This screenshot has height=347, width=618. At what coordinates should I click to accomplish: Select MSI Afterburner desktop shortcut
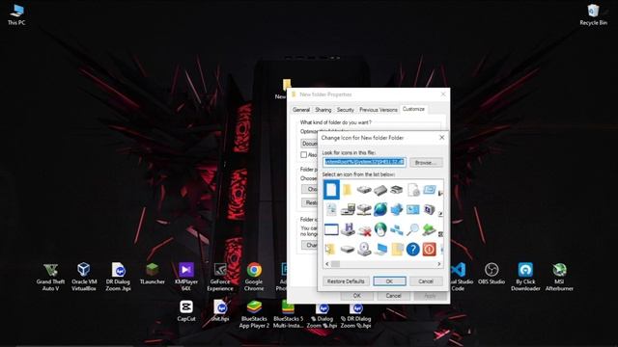point(559,277)
